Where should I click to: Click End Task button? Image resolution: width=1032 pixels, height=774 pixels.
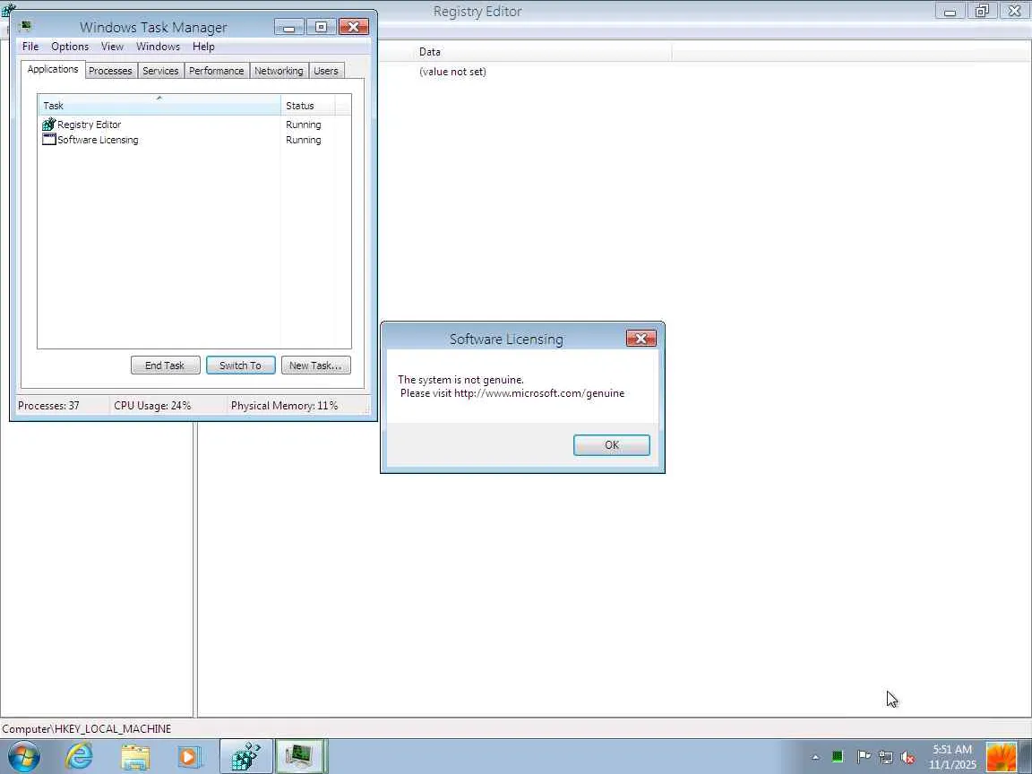tap(165, 365)
